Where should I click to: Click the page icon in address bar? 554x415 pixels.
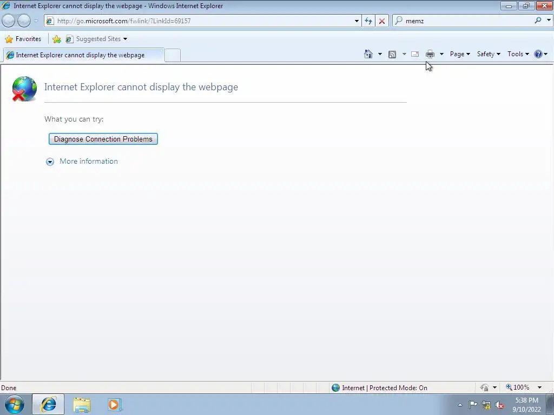50,21
